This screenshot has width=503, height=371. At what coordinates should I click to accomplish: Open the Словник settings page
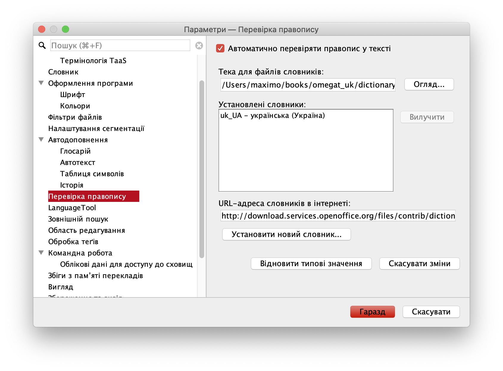tap(63, 72)
